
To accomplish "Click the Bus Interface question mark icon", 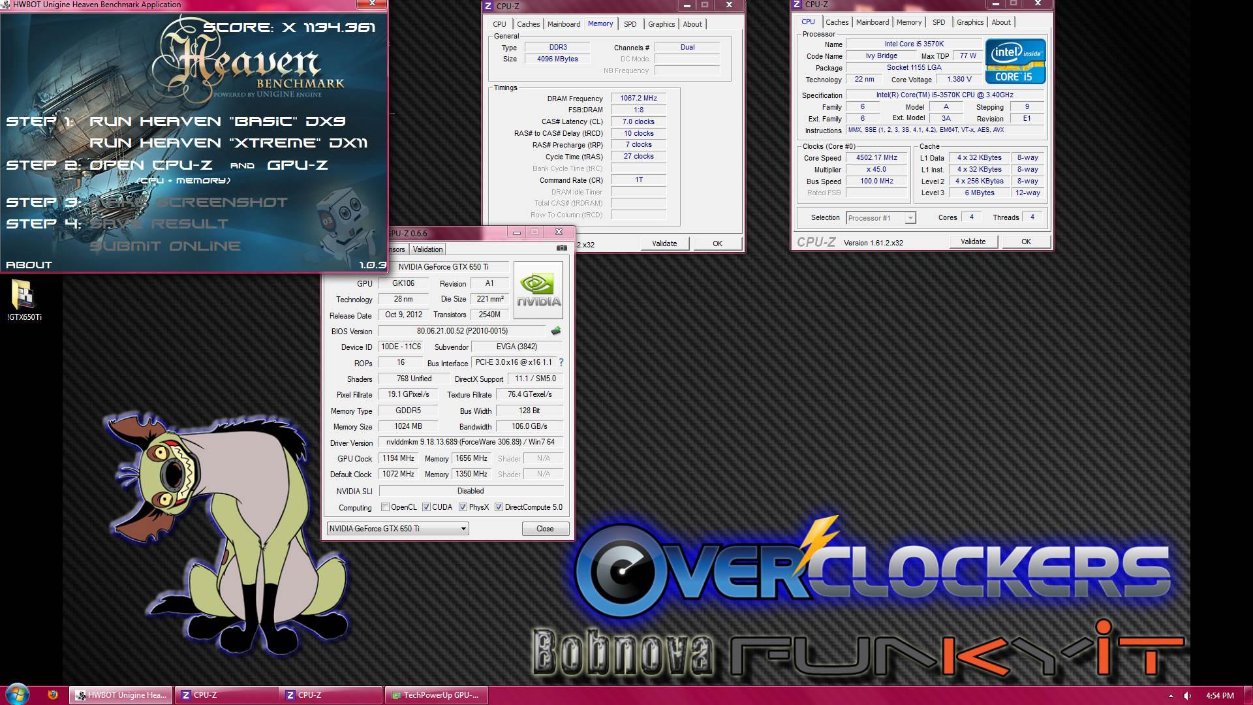I will [x=561, y=362].
